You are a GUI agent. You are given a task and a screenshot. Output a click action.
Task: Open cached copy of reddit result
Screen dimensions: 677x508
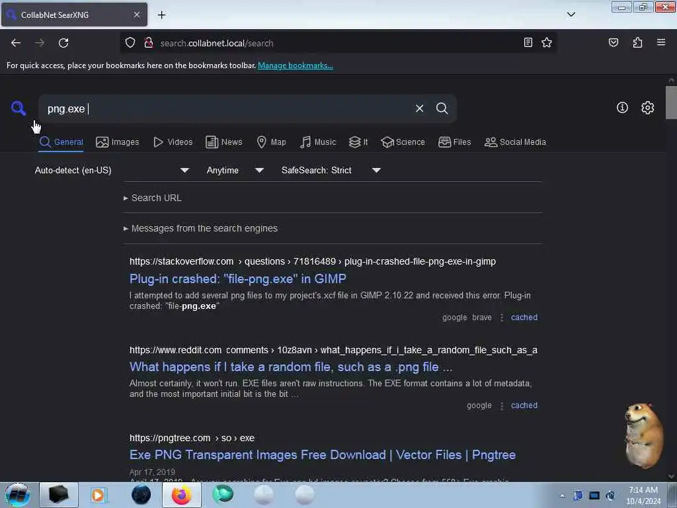click(524, 405)
